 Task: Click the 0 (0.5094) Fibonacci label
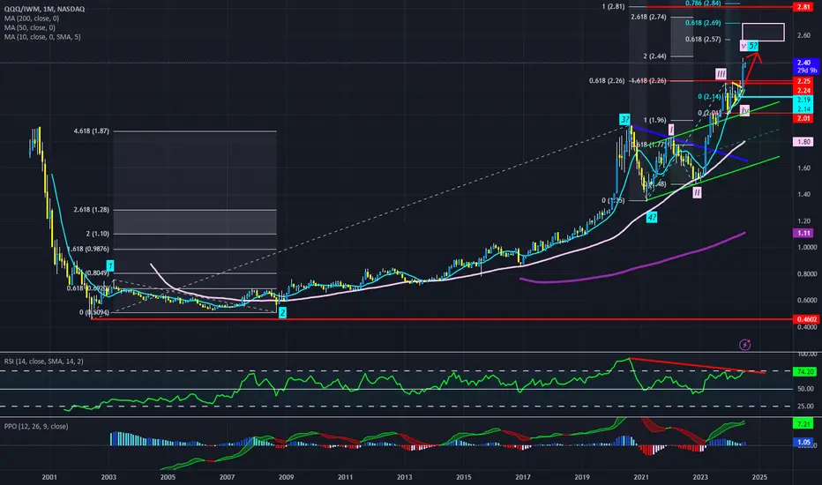(94, 312)
